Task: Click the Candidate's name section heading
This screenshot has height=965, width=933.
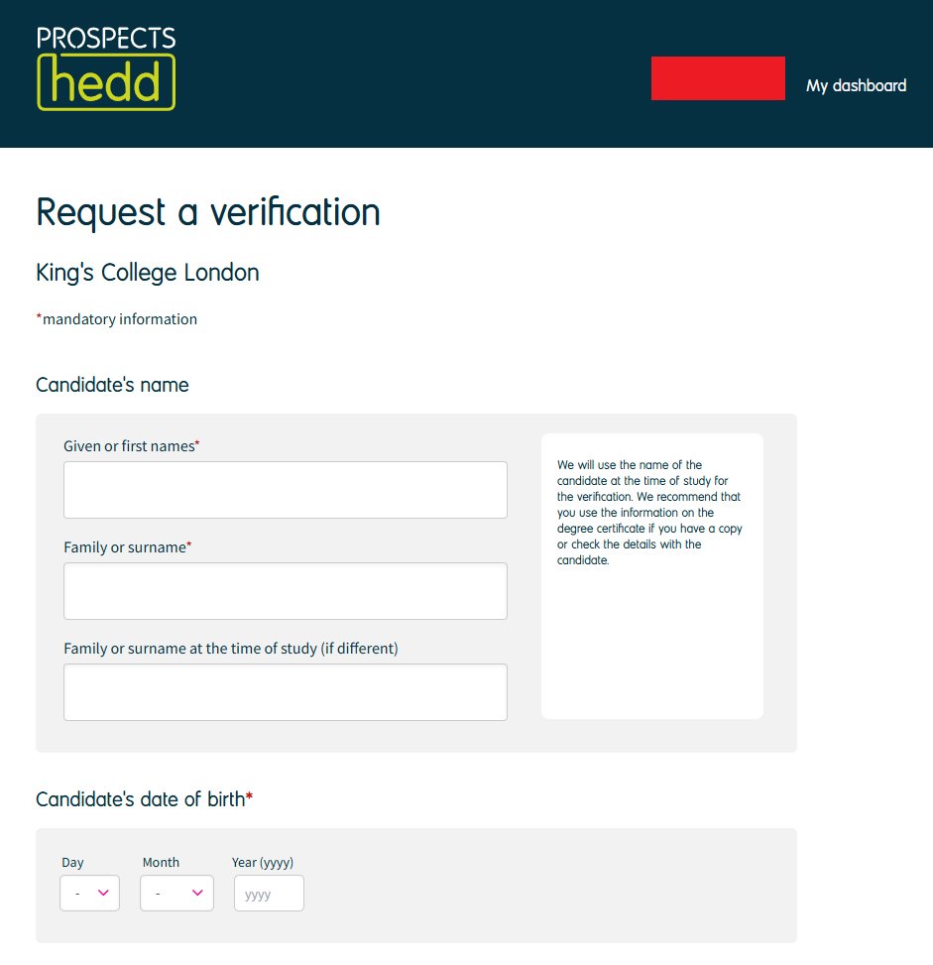Action: [113, 385]
